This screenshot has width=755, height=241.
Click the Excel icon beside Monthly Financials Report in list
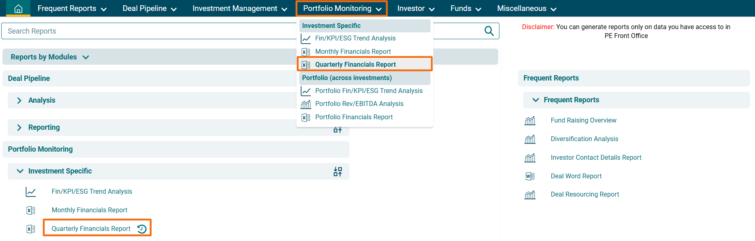(x=31, y=210)
